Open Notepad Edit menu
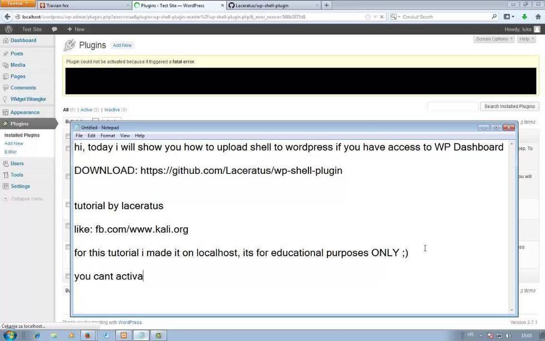This screenshot has width=545, height=341. click(x=91, y=136)
